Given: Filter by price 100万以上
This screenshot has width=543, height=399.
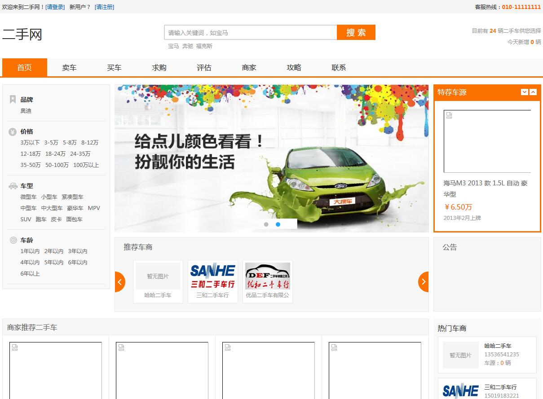Looking at the screenshot, I should pyautogui.click(x=86, y=165).
